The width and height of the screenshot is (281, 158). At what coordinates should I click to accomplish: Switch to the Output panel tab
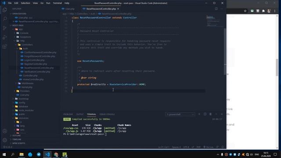coord(80,114)
